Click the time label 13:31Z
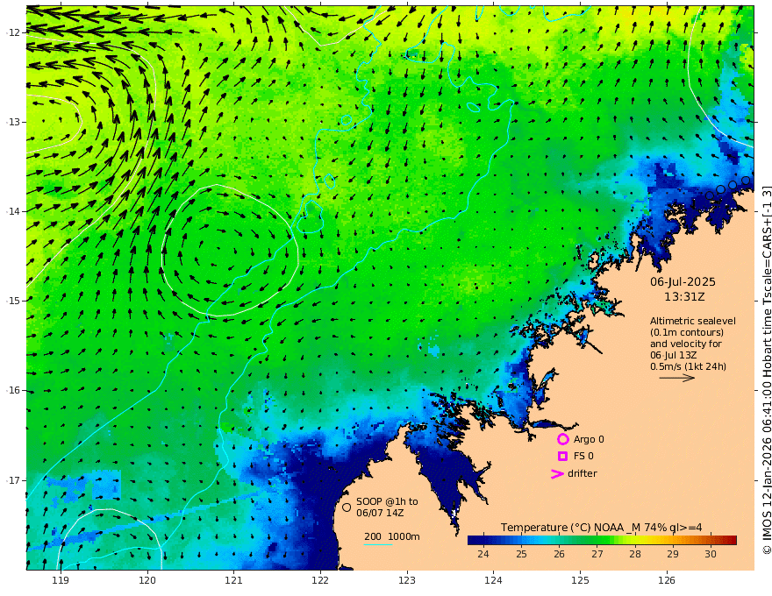The width and height of the screenshot is (772, 596). [x=684, y=296]
